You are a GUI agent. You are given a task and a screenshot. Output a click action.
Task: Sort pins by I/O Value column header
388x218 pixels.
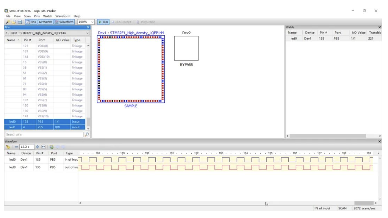pyautogui.click(x=62, y=41)
